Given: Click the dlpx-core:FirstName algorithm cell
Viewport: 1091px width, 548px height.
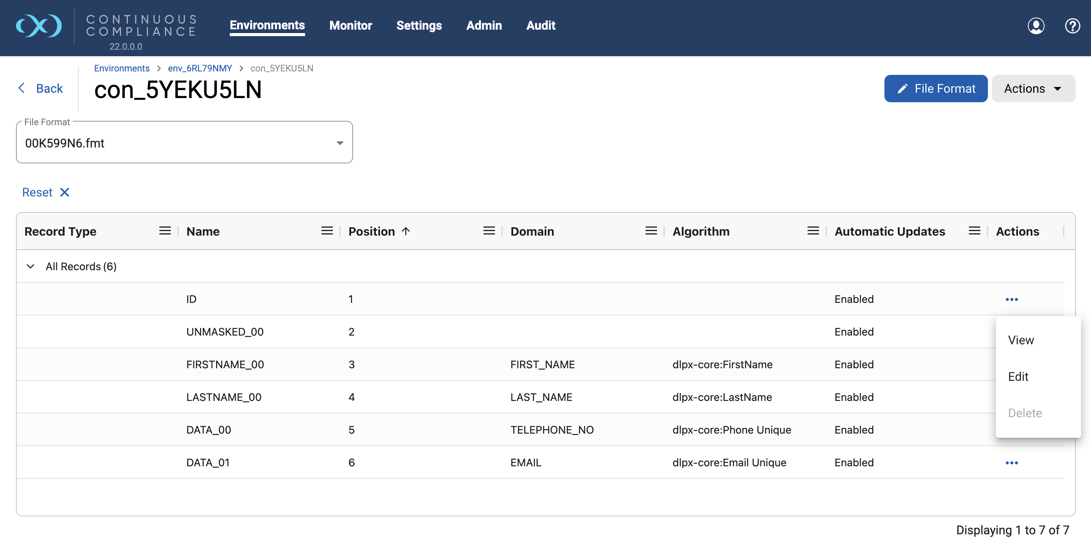Looking at the screenshot, I should (x=722, y=364).
